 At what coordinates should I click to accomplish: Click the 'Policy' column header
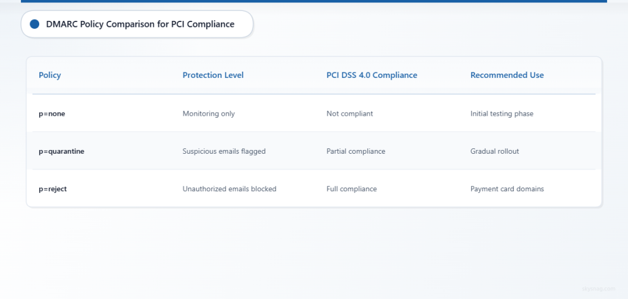[x=50, y=75]
